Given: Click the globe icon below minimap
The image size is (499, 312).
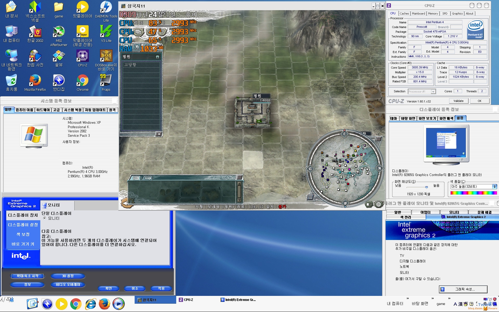Looking at the screenshot, I should (x=379, y=204).
